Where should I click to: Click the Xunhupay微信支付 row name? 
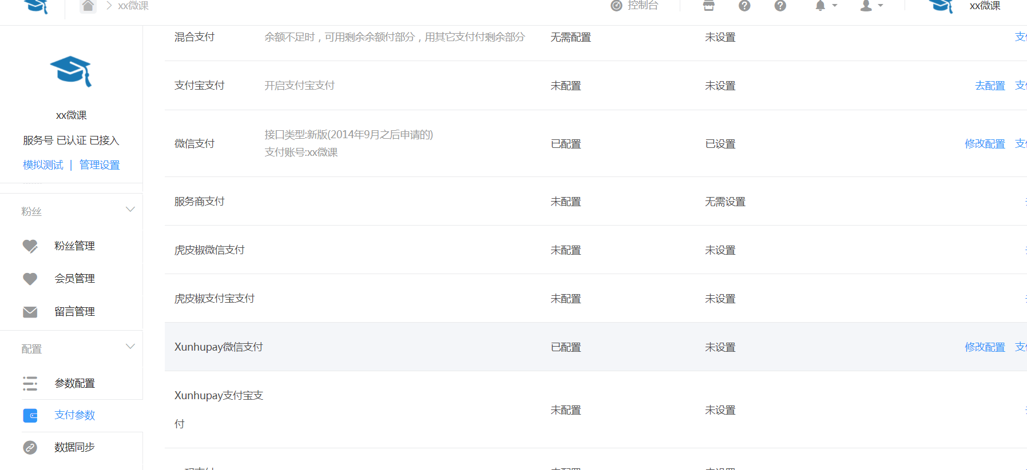pyautogui.click(x=219, y=347)
